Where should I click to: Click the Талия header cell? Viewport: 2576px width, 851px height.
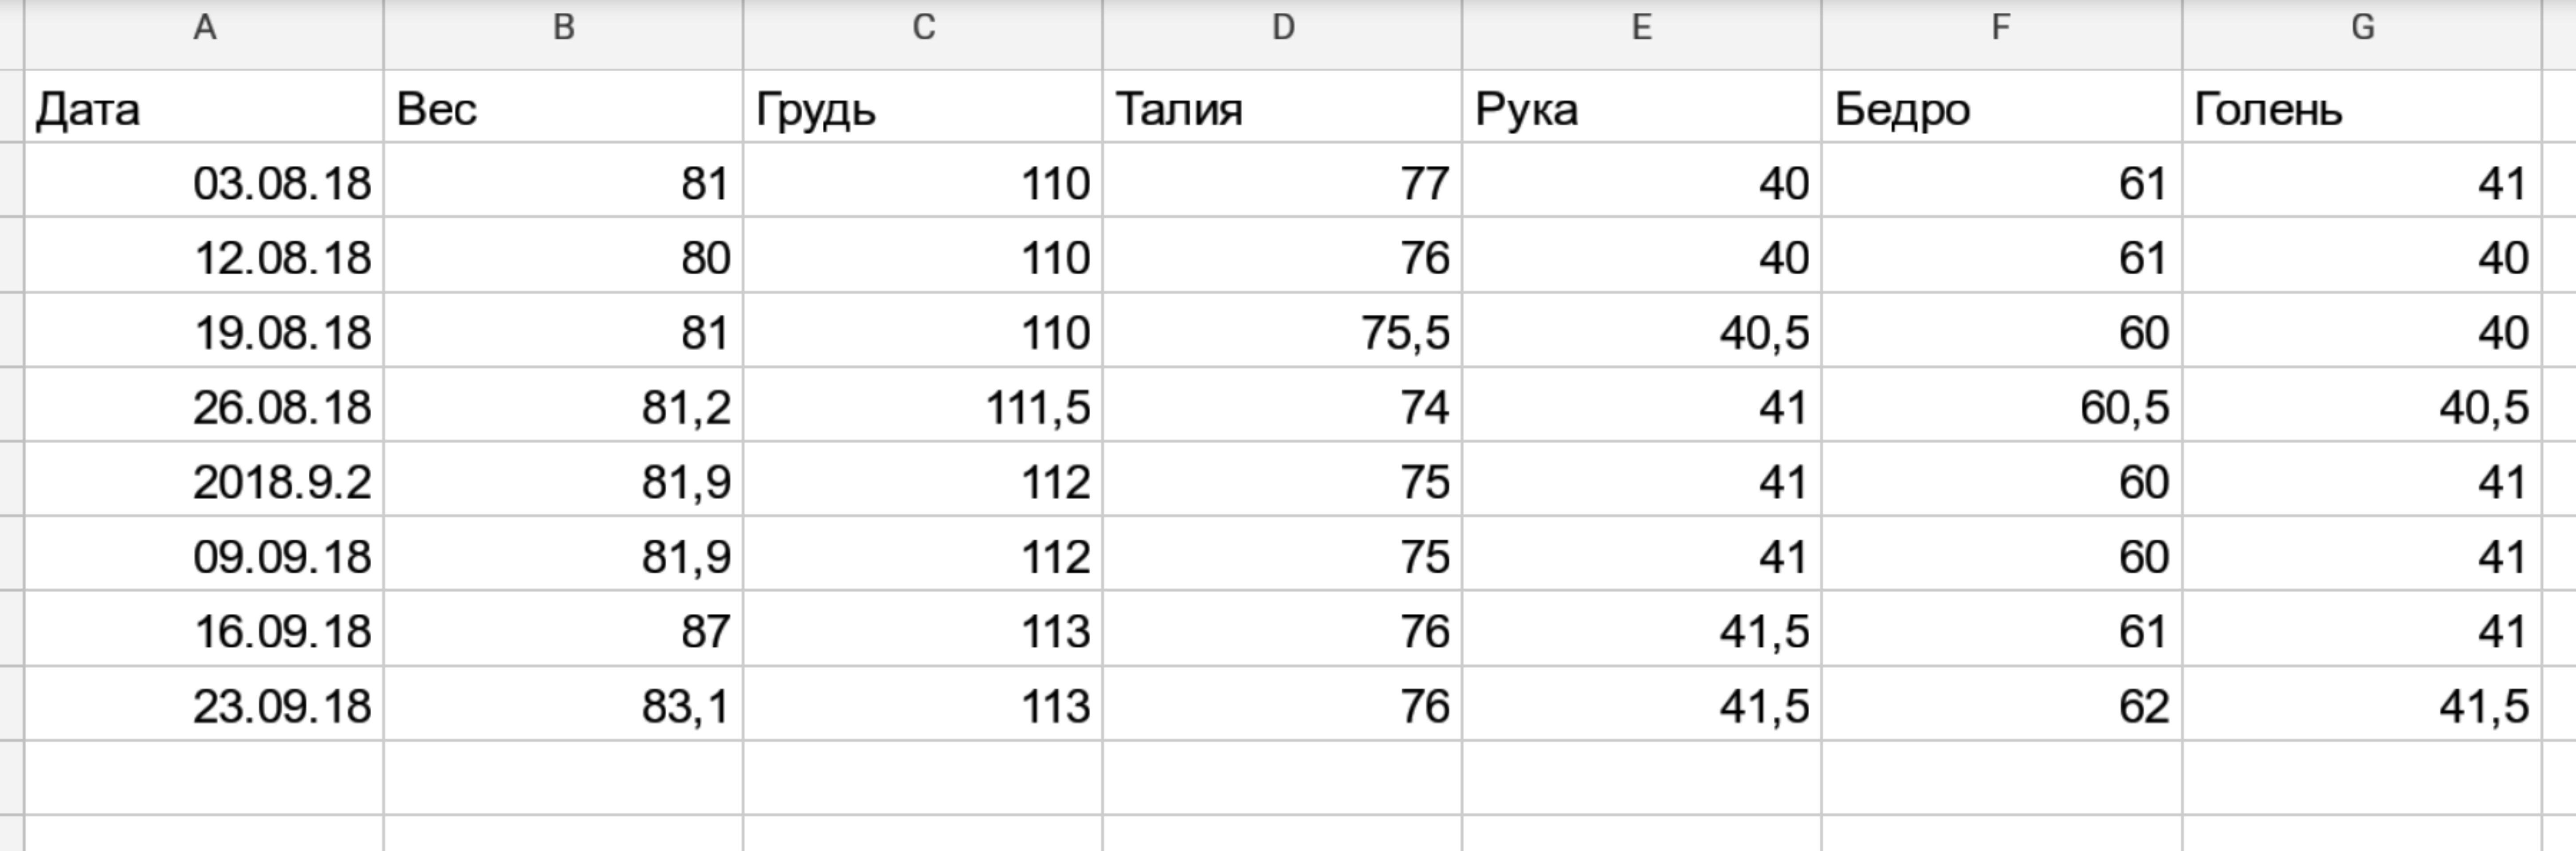(1282, 108)
